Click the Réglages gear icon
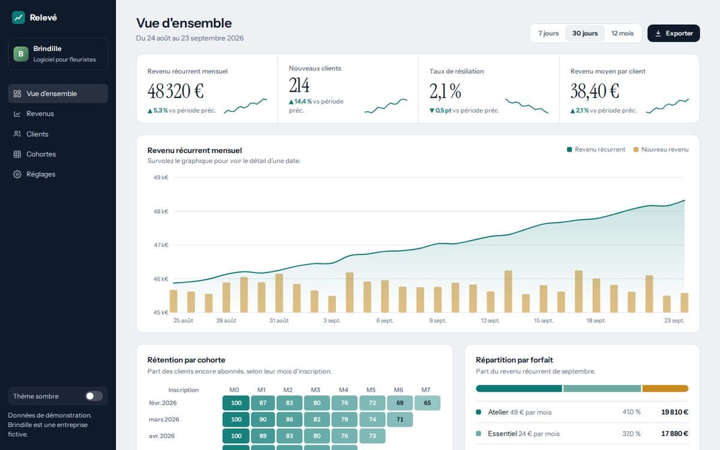Viewport: 720px width, 450px height. (x=17, y=174)
